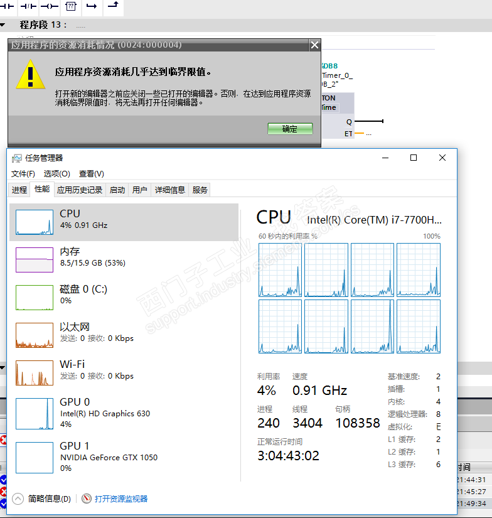The width and height of the screenshot is (492, 518).
Task: Open the 服务 tab
Action: pyautogui.click(x=200, y=190)
